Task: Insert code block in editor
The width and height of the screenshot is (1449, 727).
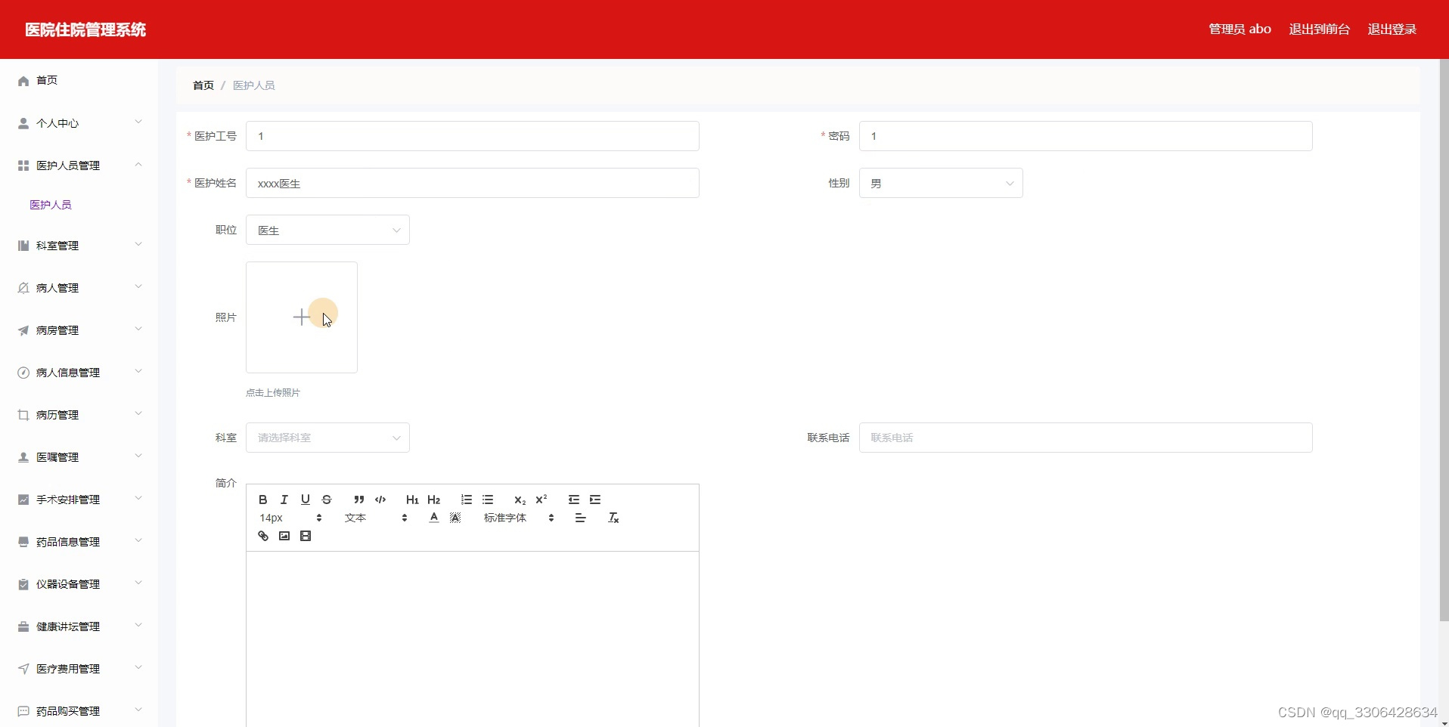Action: [380, 500]
